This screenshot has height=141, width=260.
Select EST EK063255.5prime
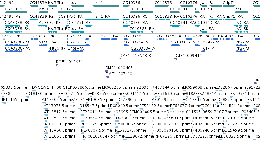click(x=103, y=91)
